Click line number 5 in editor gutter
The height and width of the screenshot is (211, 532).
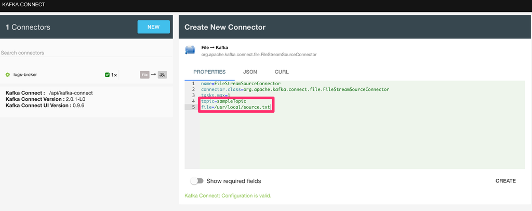coord(193,107)
